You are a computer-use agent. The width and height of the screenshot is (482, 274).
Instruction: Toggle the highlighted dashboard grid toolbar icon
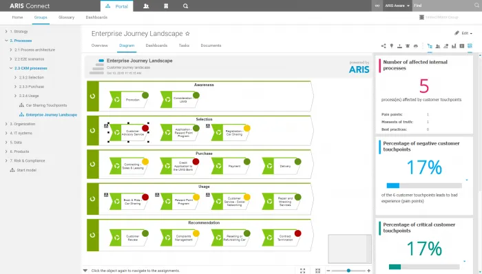point(470,46)
